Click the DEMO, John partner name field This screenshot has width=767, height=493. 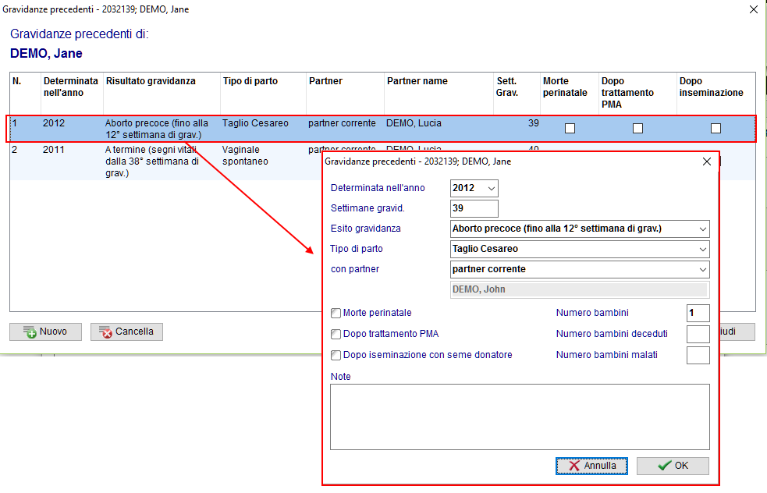click(579, 289)
